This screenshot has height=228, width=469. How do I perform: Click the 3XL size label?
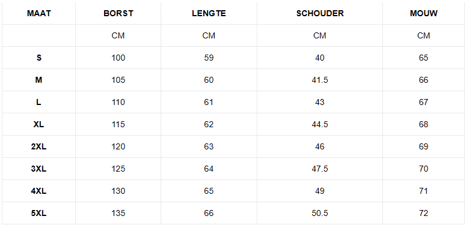click(x=39, y=169)
